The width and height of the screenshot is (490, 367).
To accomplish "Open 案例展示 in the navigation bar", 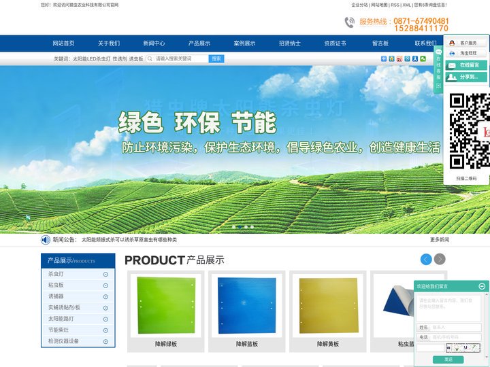I will 244,43.
